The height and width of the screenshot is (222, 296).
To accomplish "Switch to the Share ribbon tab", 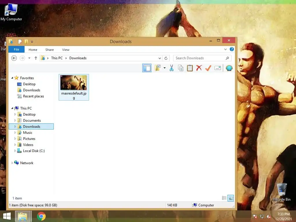I will [49, 50].
